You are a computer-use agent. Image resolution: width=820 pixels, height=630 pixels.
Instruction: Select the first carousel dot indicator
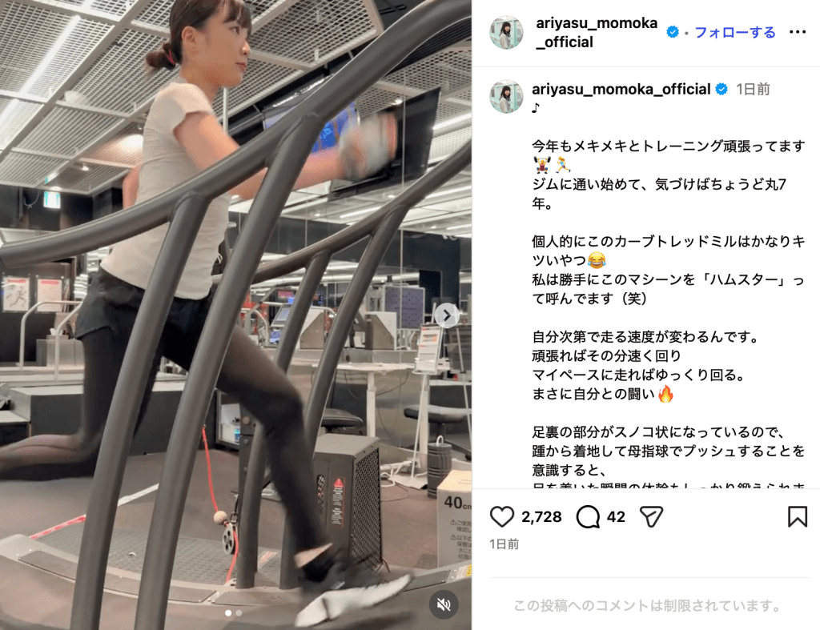click(x=228, y=612)
